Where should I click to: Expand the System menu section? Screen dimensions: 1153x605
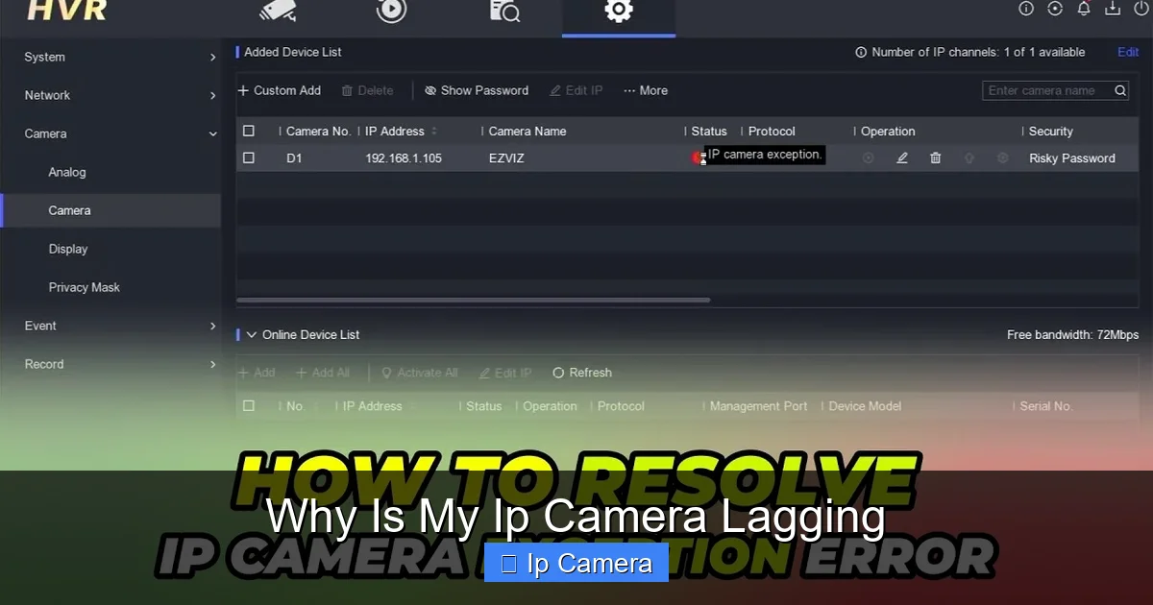tap(110, 58)
